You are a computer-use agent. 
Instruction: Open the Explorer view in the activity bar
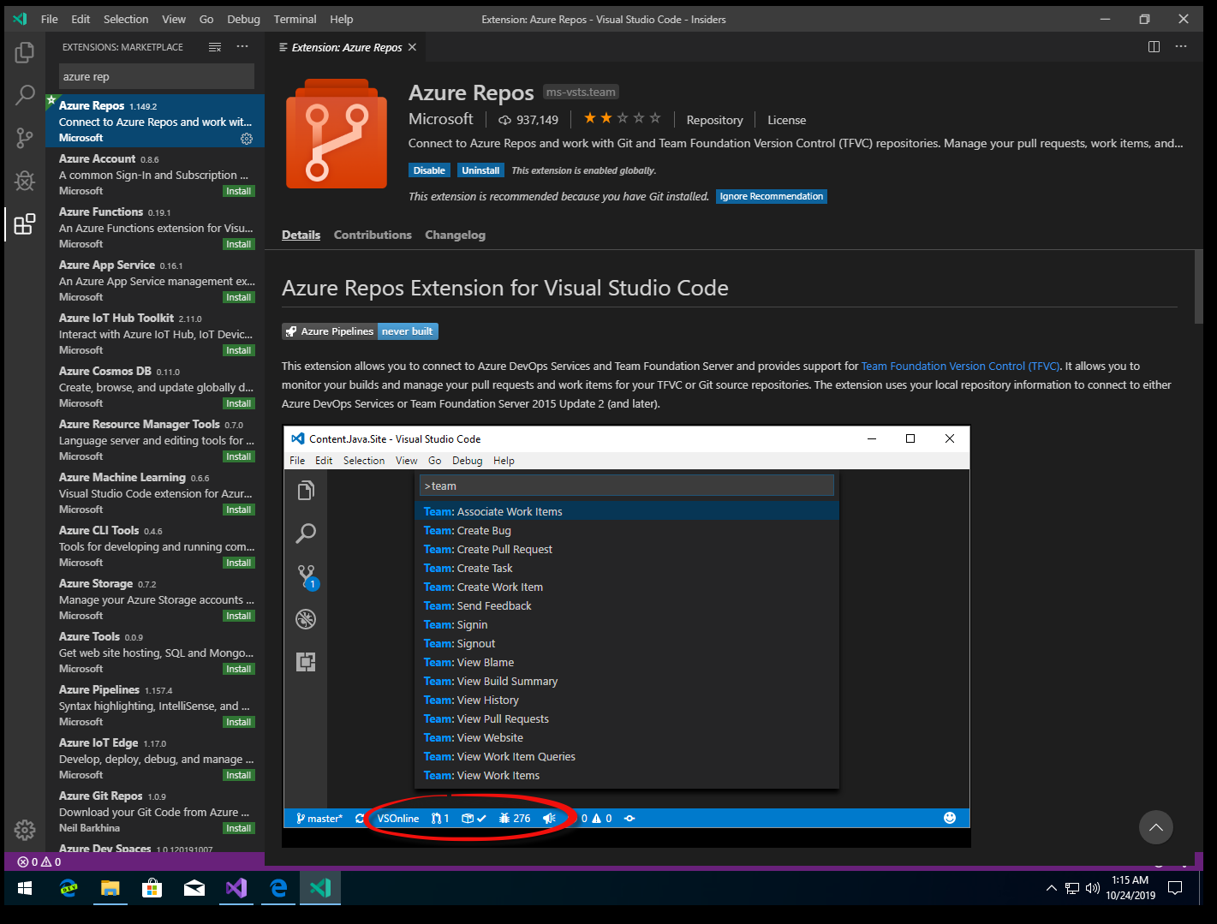point(24,52)
